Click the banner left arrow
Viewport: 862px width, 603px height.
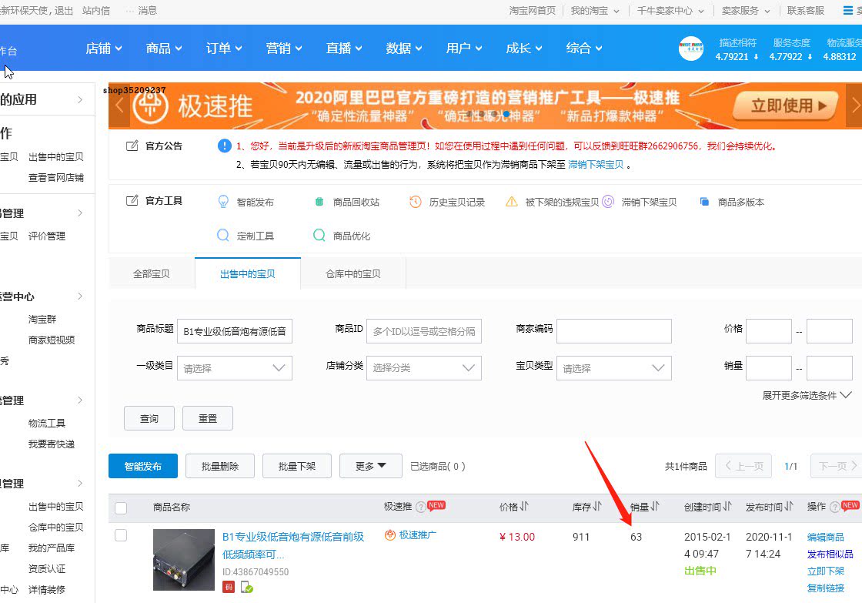[120, 106]
